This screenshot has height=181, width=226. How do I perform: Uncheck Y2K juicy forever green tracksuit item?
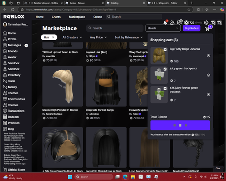point(165,89)
